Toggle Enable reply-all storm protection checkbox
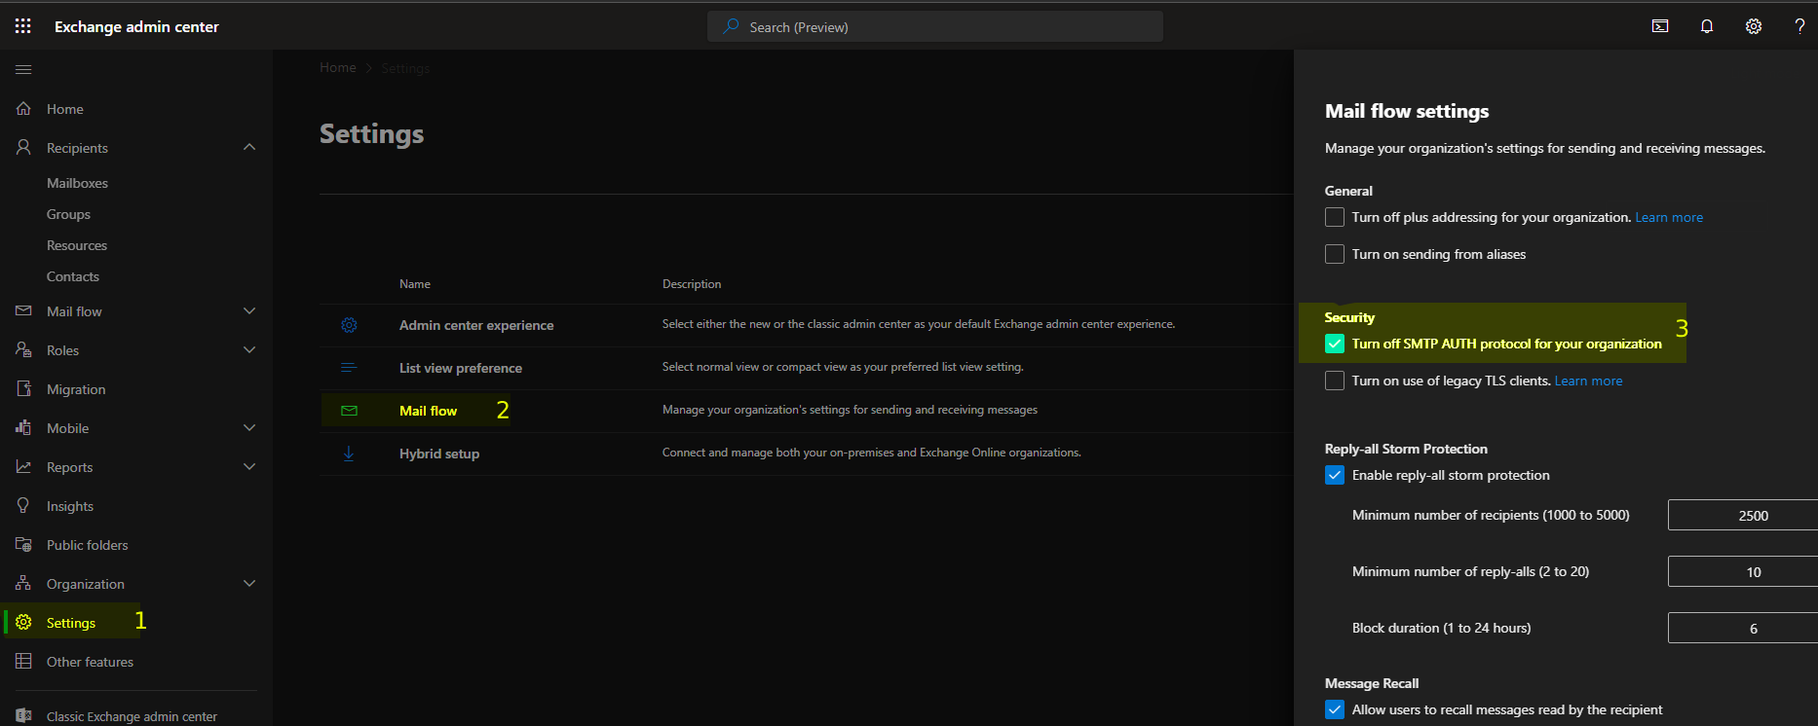 (1335, 475)
